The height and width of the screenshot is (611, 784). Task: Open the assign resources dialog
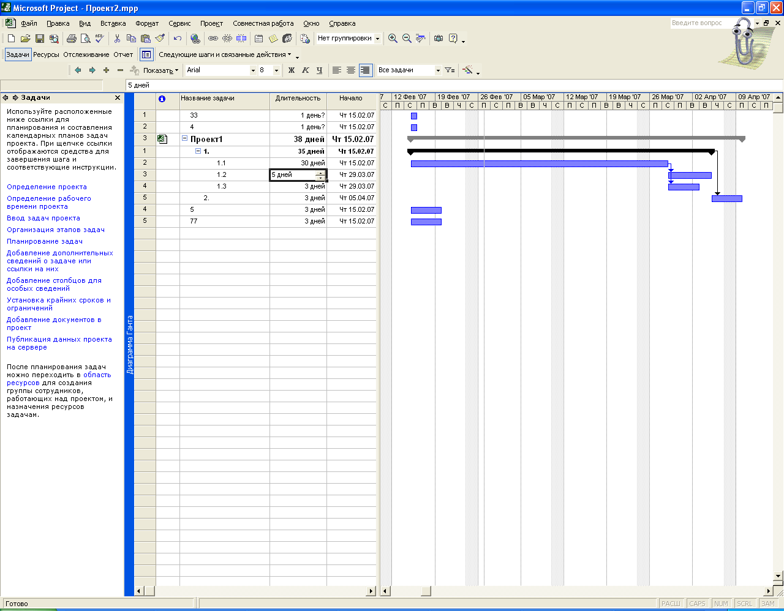[x=287, y=39]
